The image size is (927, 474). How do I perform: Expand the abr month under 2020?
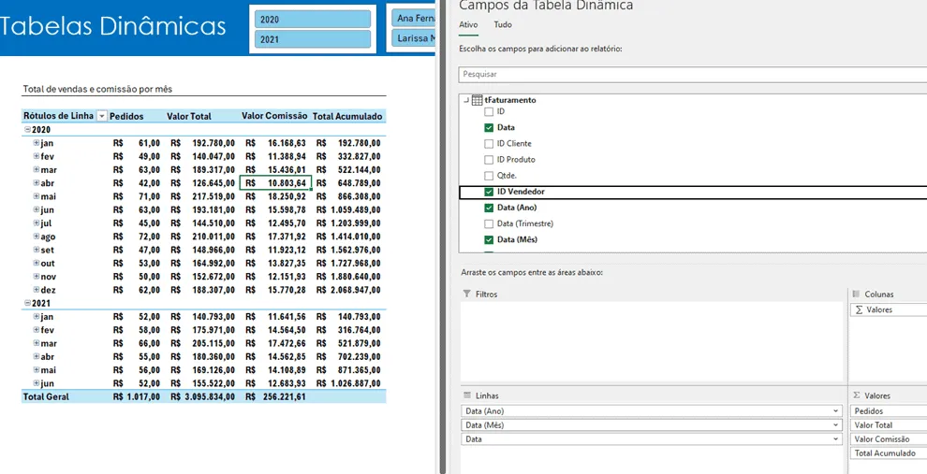37,183
